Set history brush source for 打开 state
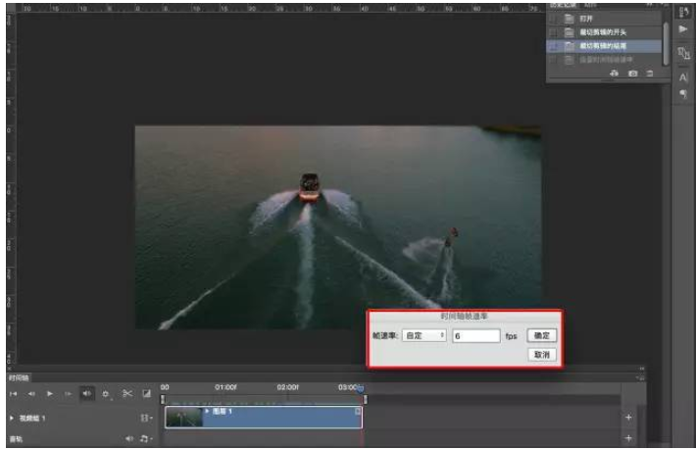 pyautogui.click(x=552, y=20)
